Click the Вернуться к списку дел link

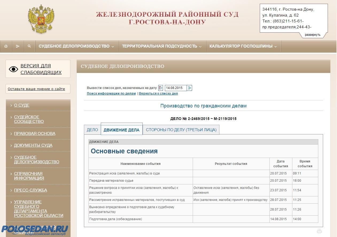coord(158,94)
